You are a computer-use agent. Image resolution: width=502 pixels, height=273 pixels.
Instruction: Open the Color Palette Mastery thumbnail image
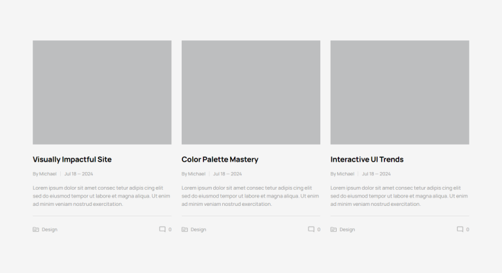[251, 93]
